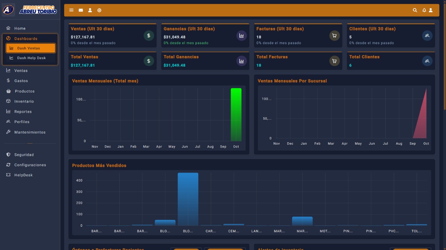
Task: Expand the Inventario sidebar menu
Action: [24, 102]
